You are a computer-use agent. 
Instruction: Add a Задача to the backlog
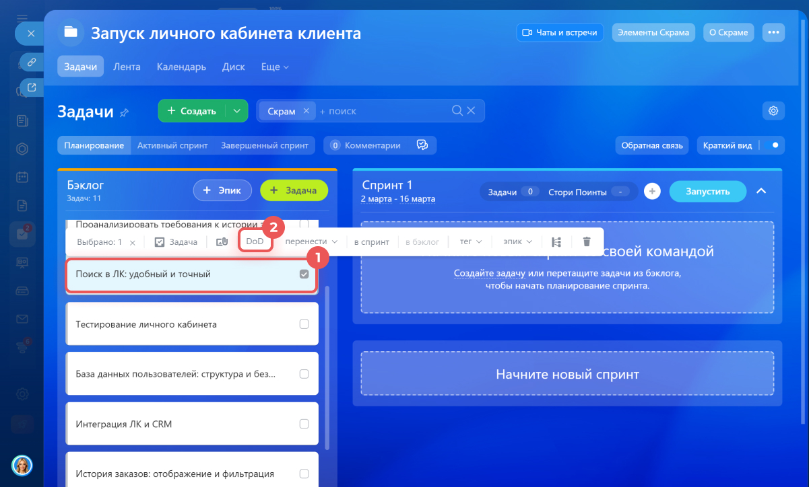coord(294,190)
